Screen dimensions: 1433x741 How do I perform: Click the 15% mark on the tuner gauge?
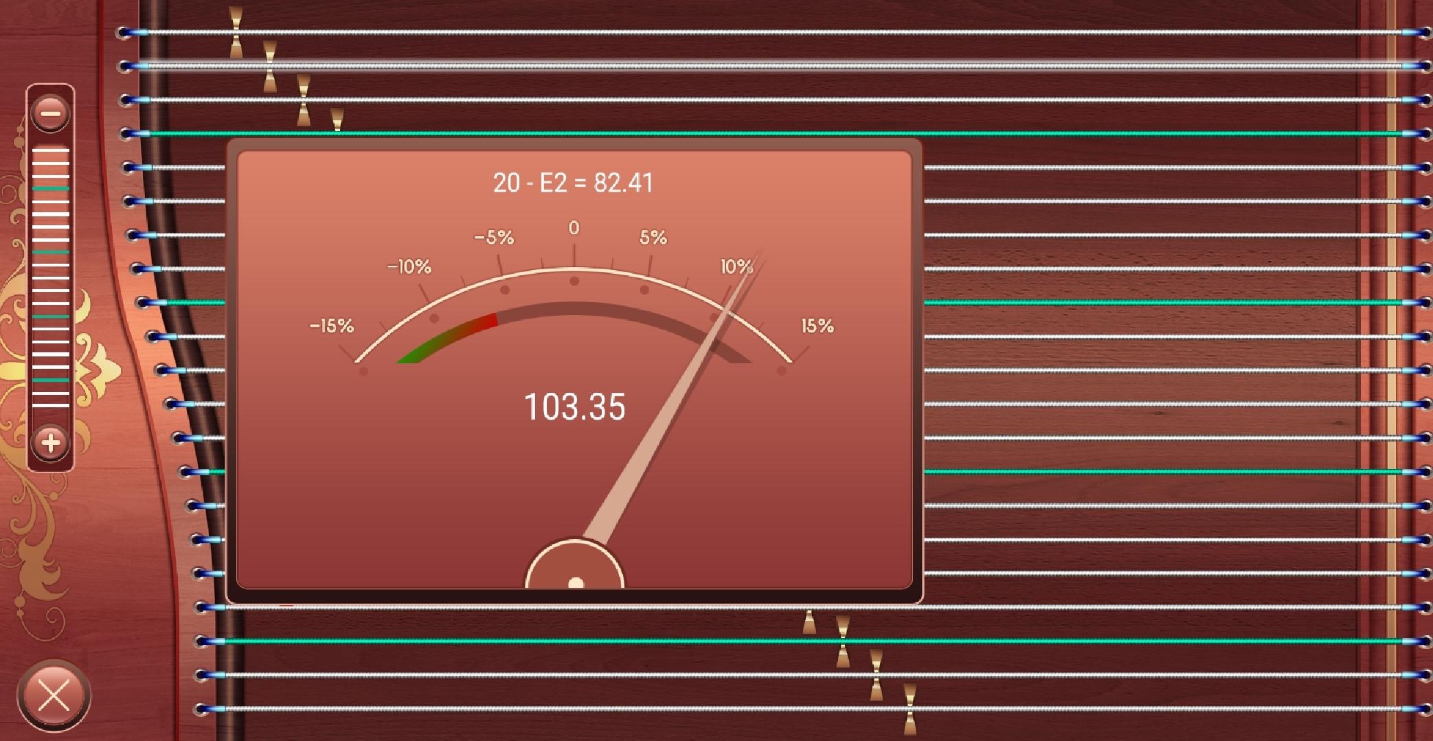click(817, 326)
